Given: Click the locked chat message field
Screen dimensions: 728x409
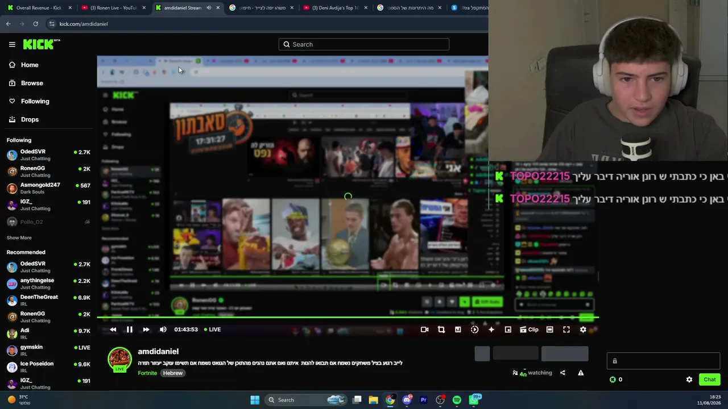Looking at the screenshot, I should 663,361.
